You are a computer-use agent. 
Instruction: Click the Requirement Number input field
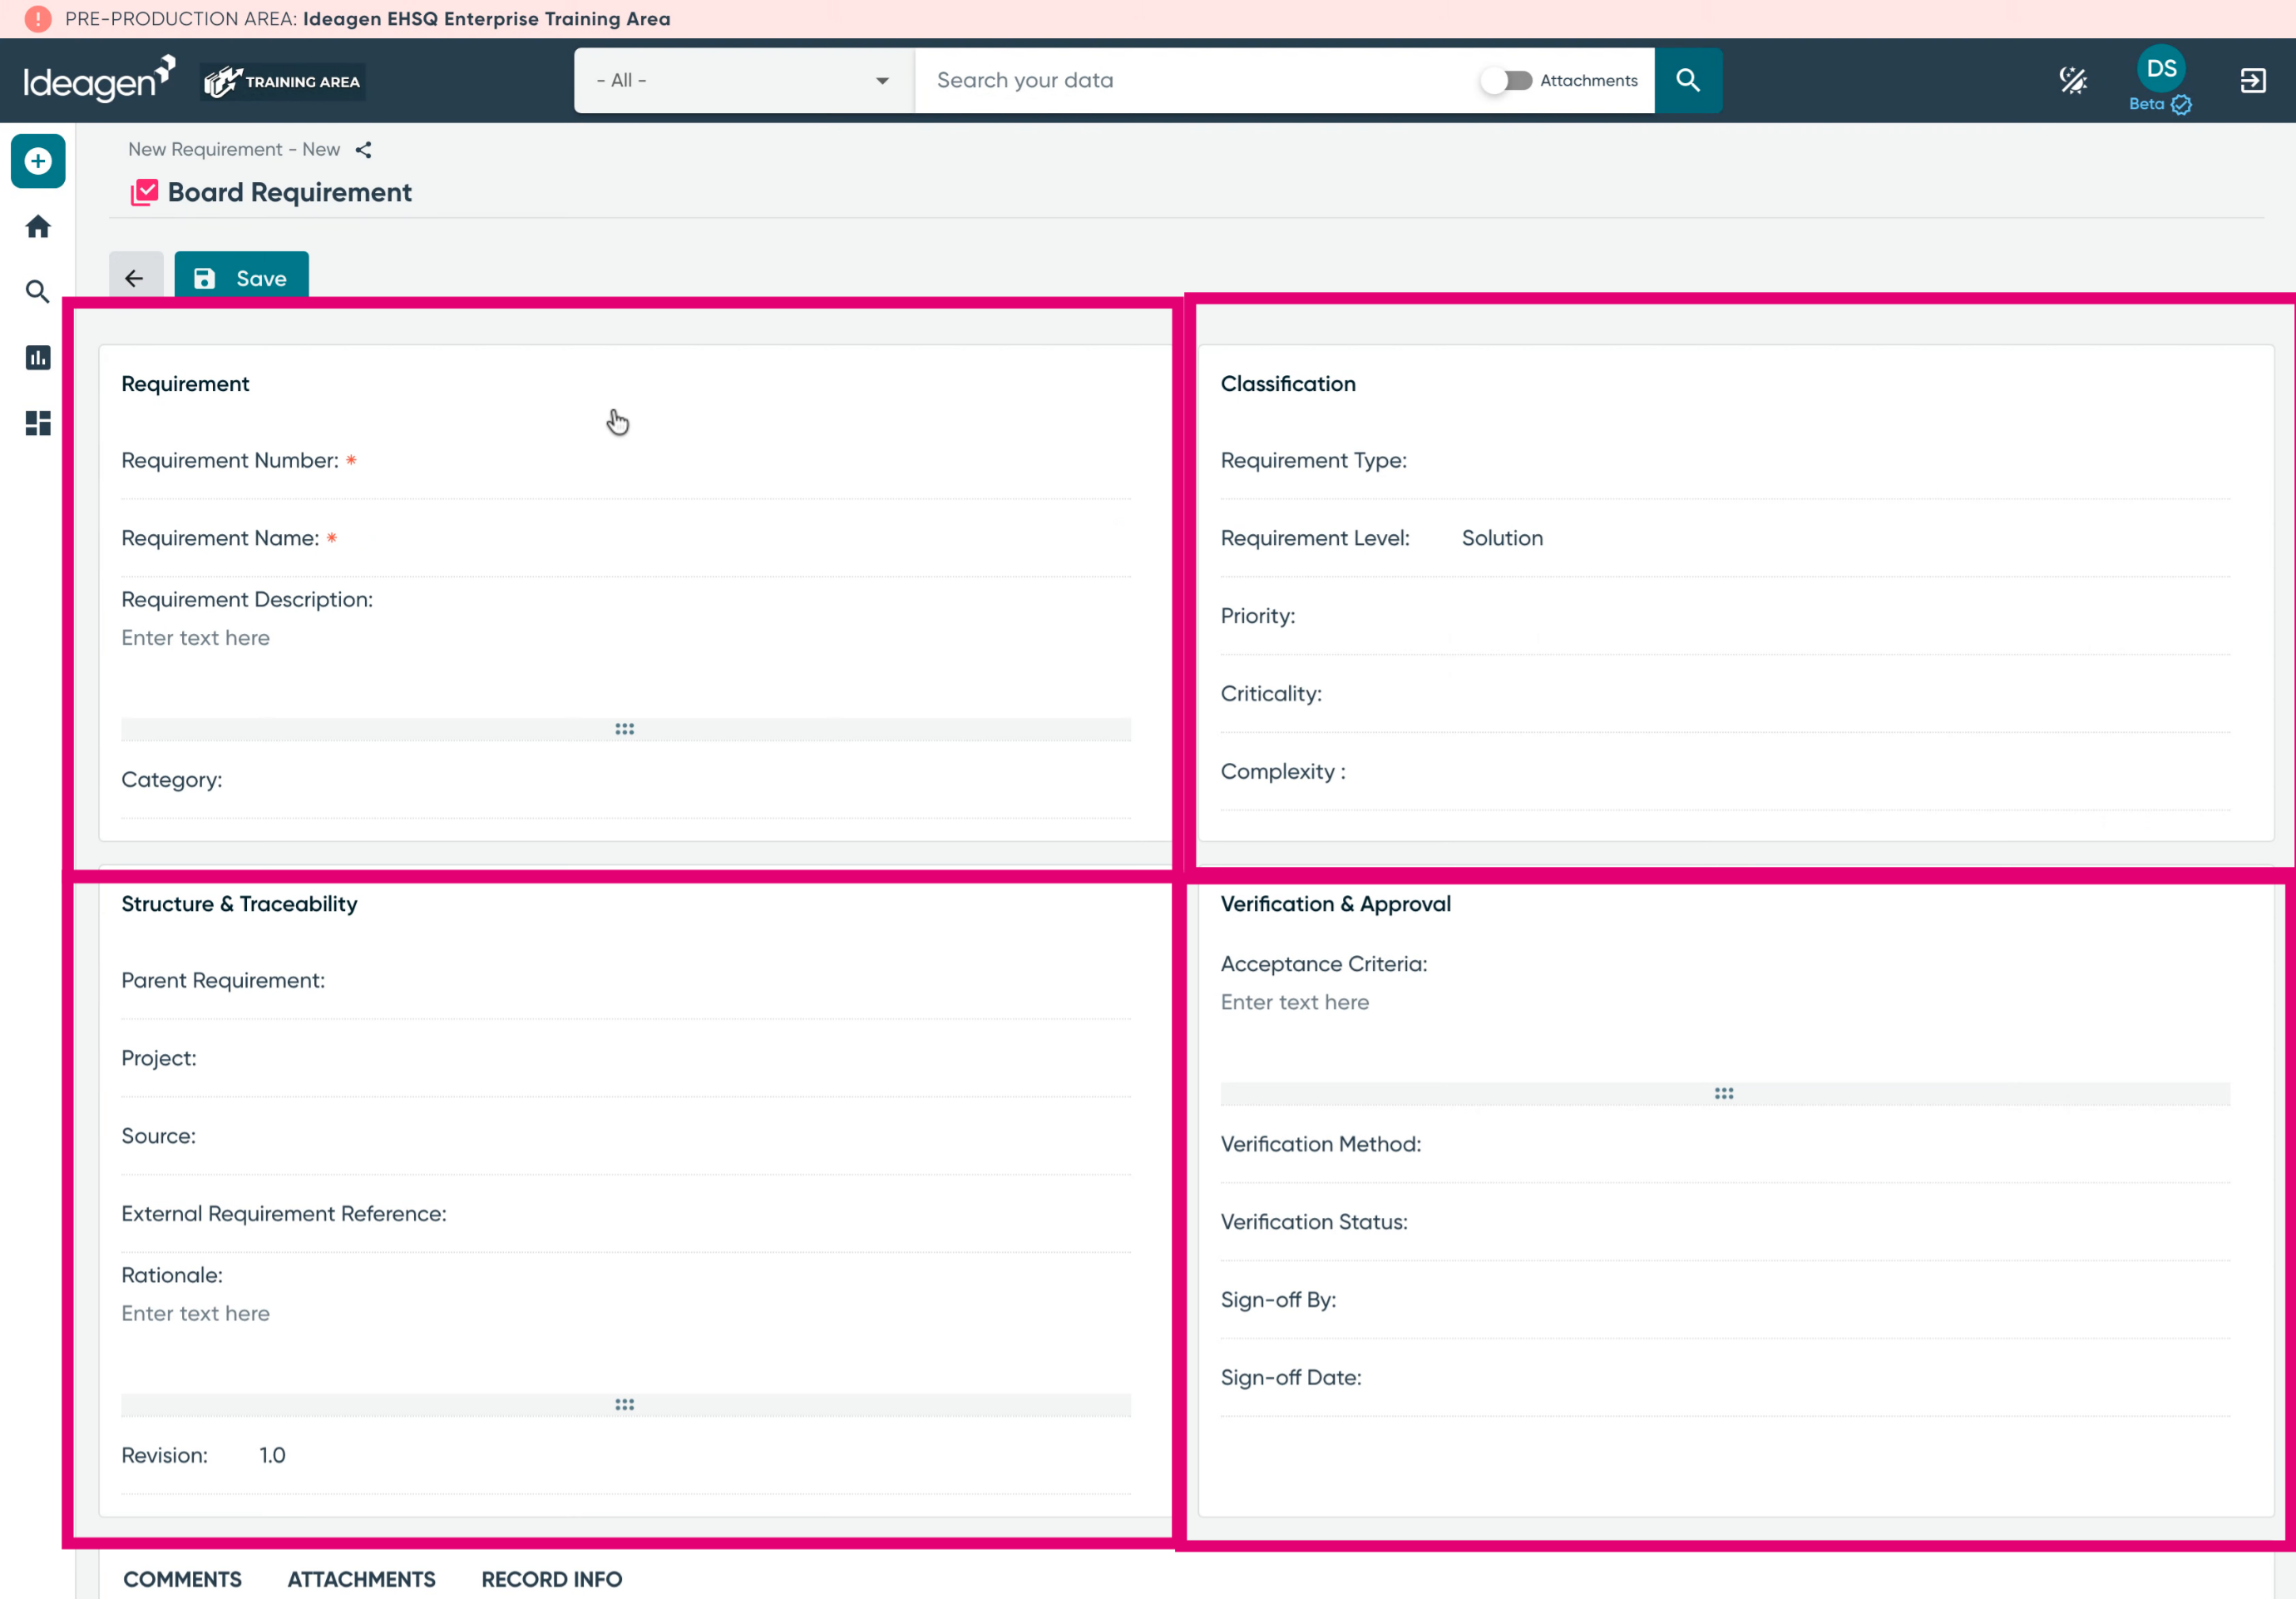click(x=626, y=461)
